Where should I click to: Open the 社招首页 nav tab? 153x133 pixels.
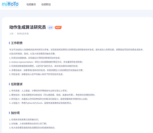[31, 5]
